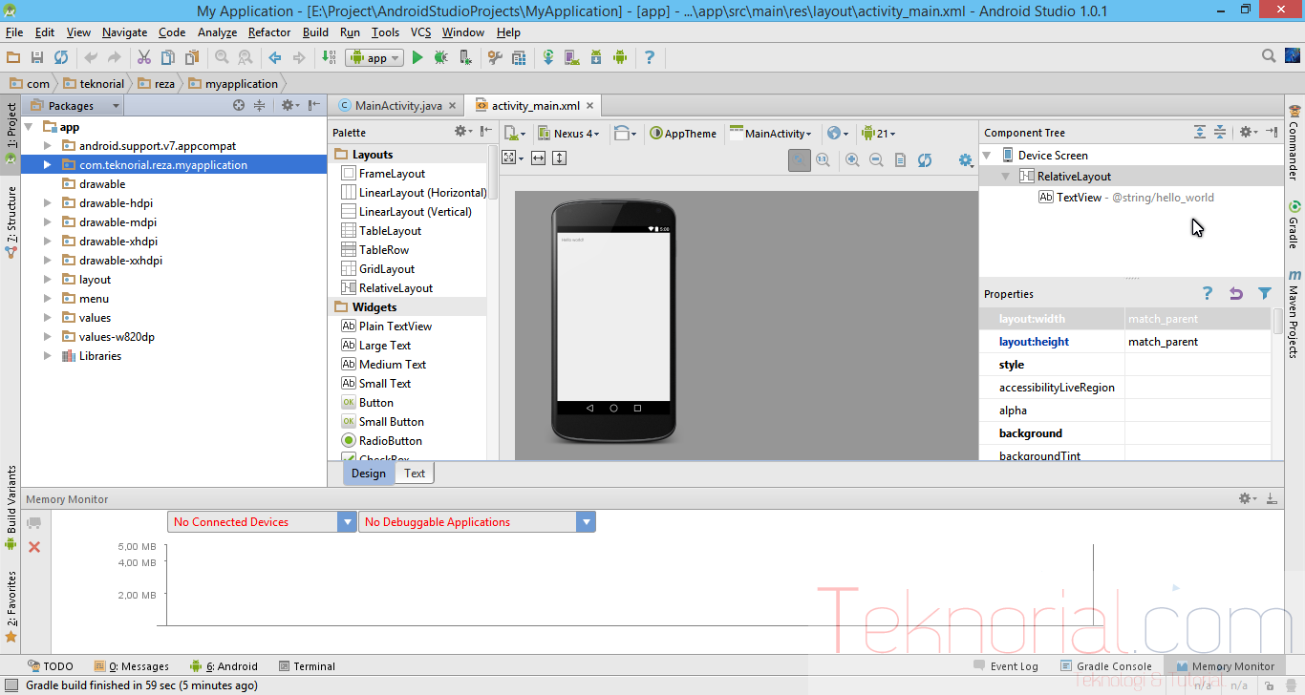
Task: Toggle the 6: Android tool window button
Action: tap(224, 666)
